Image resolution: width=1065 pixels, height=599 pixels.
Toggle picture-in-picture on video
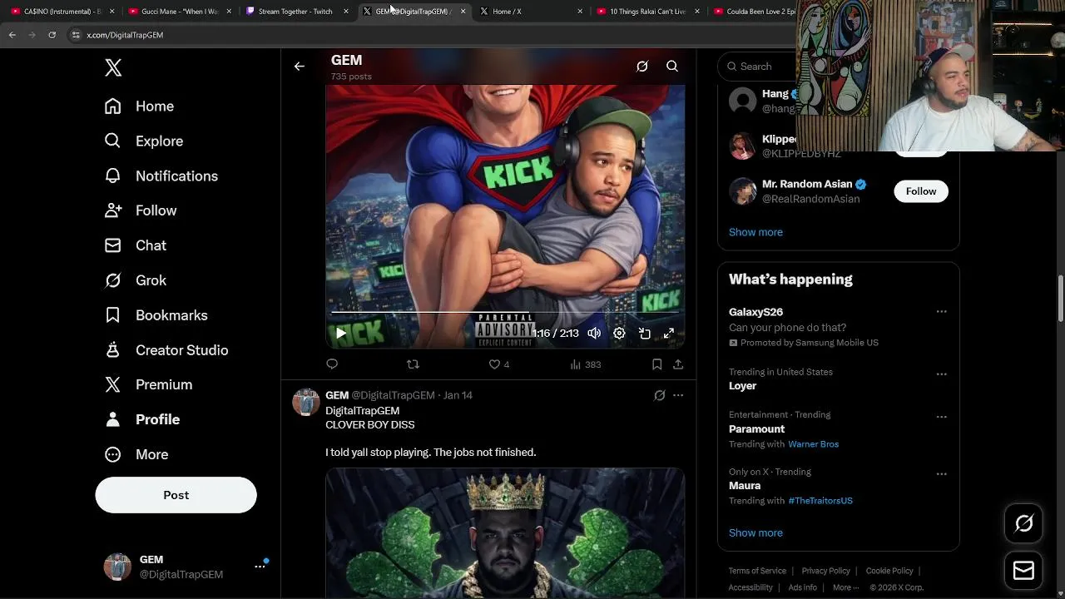(645, 333)
